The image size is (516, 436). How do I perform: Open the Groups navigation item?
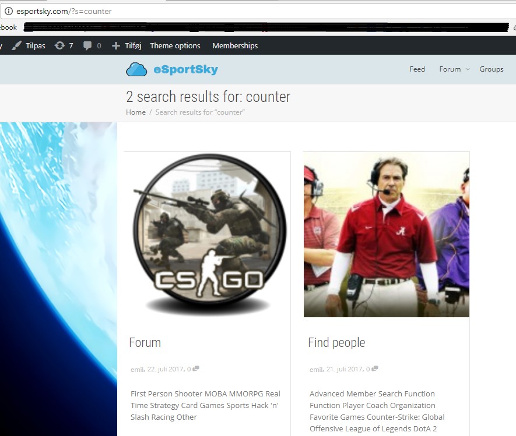492,69
